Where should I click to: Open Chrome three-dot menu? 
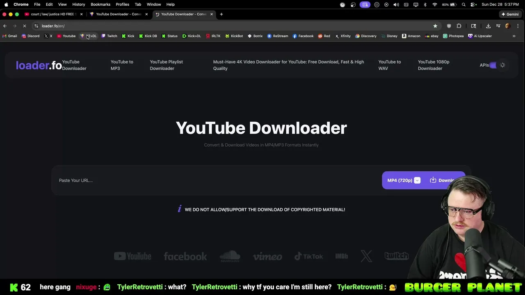[518, 26]
